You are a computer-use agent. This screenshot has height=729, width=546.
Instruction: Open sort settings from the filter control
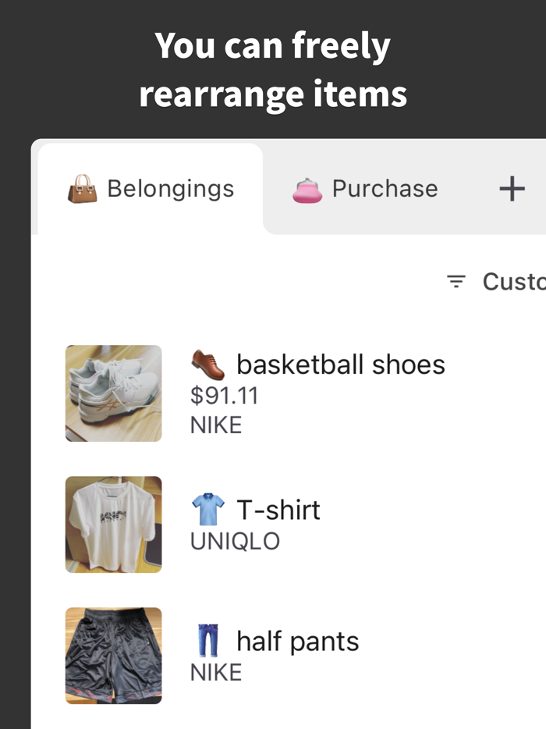click(x=456, y=283)
